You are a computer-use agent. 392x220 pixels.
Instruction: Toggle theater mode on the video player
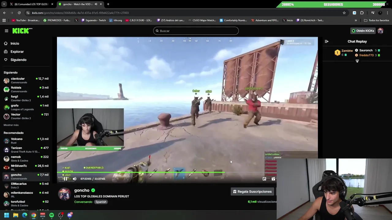tap(273, 179)
